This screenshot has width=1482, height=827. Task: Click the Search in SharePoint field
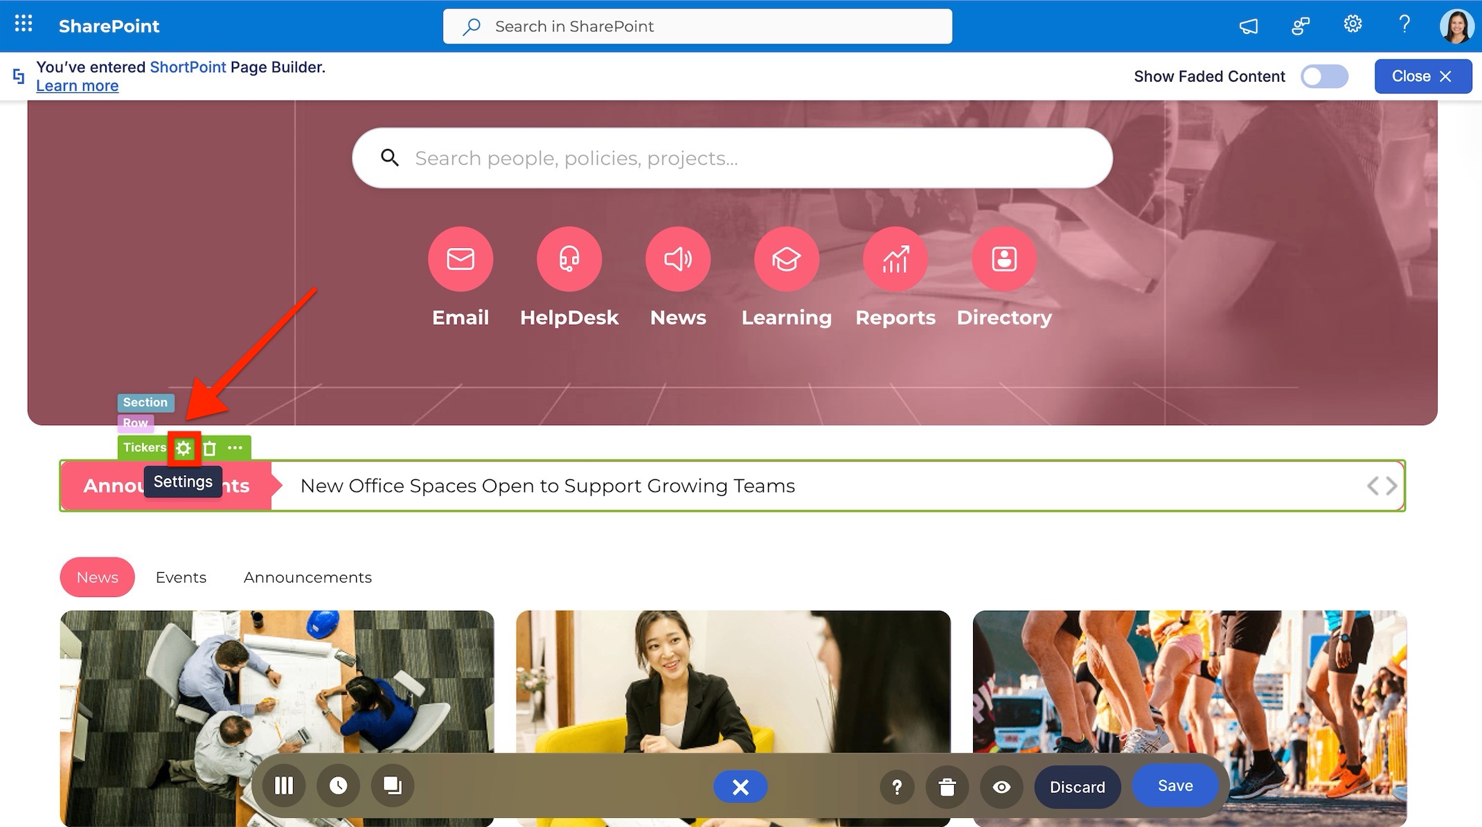point(697,26)
